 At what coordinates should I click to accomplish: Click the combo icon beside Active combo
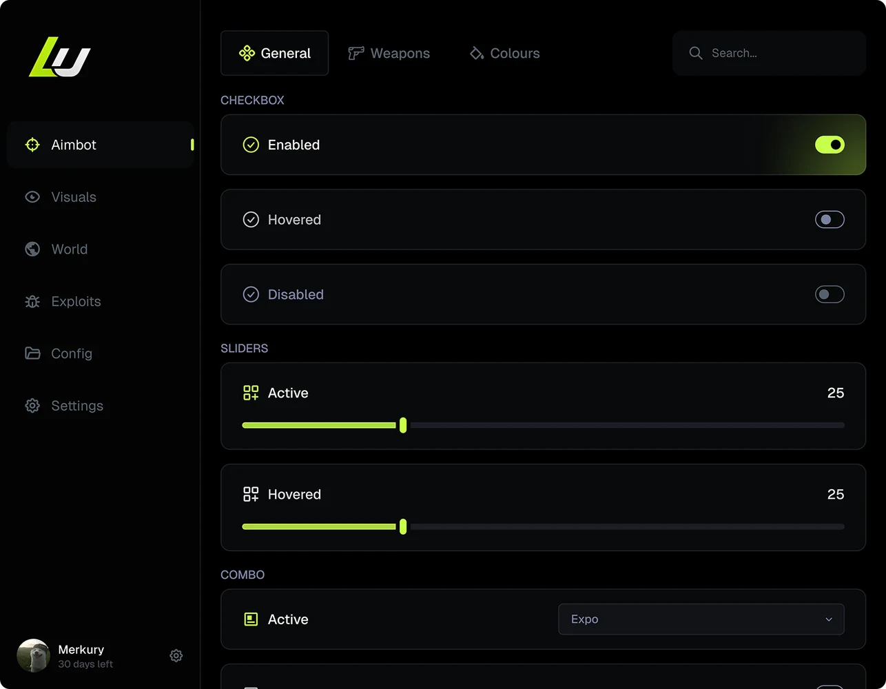251,619
